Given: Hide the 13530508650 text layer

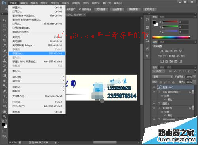Looking at the screenshot, I should click(154, 119).
